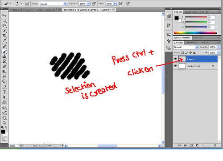Click the foreground color swatch in toolbox
Image resolution: width=223 pixels, height=161 pixels.
[x=3, y=132]
